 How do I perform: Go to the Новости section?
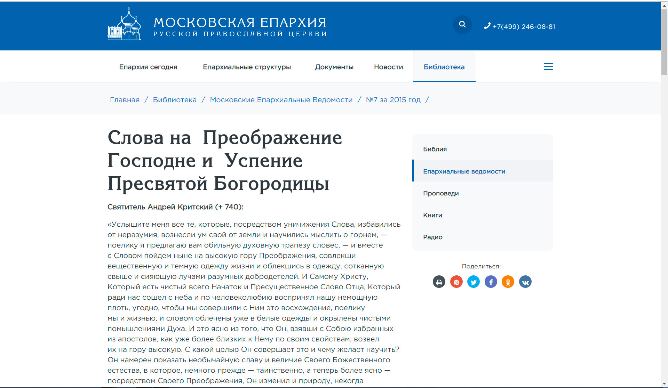tap(388, 67)
